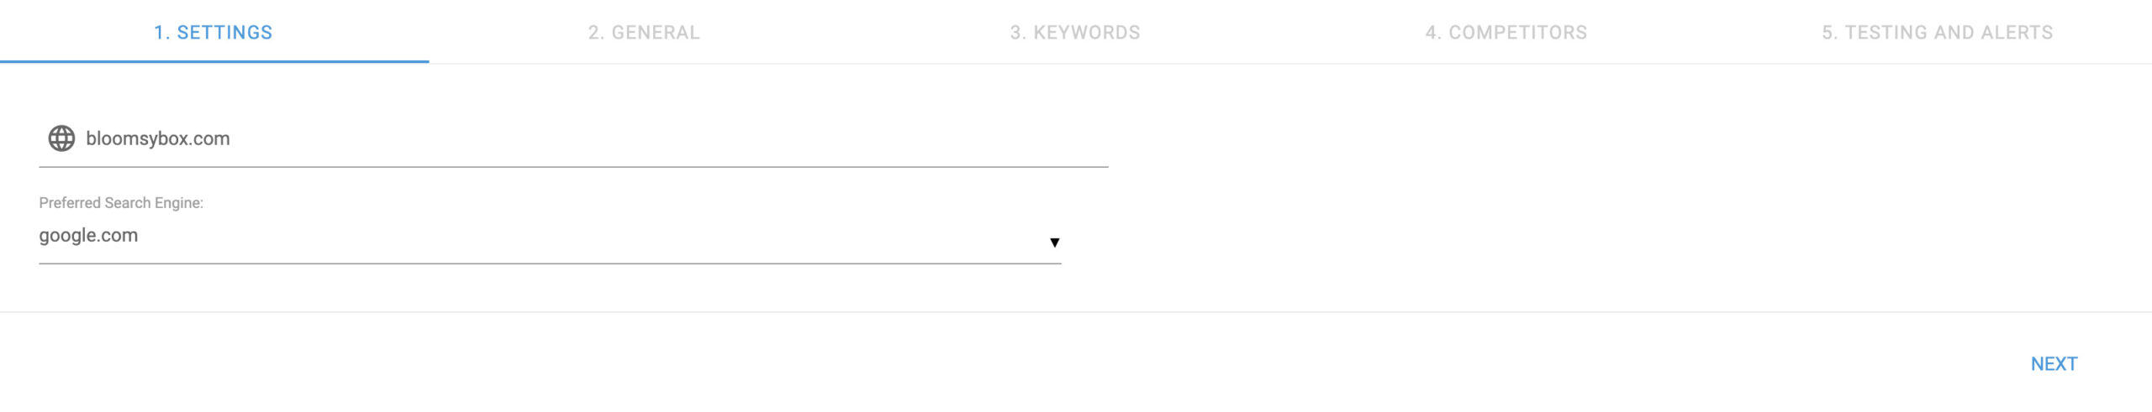Click the bloomsybox.com domain input field
Screen dimensions: 2152x412
coord(588,138)
